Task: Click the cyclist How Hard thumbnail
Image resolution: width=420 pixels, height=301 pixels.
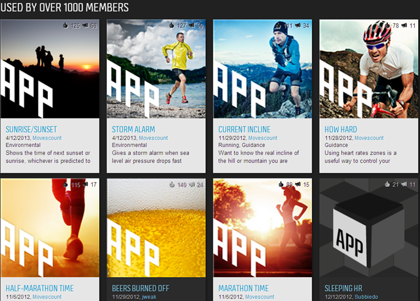Action: click(x=369, y=69)
